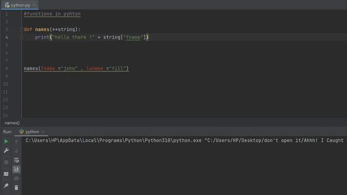Click the Up the stack trace arrow
Viewport: 347px width, 195px height.
click(16, 142)
